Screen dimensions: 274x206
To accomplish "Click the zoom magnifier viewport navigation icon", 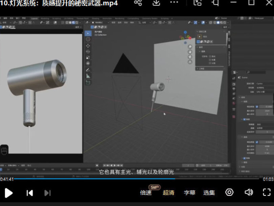I will pyautogui.click(x=190, y=47).
